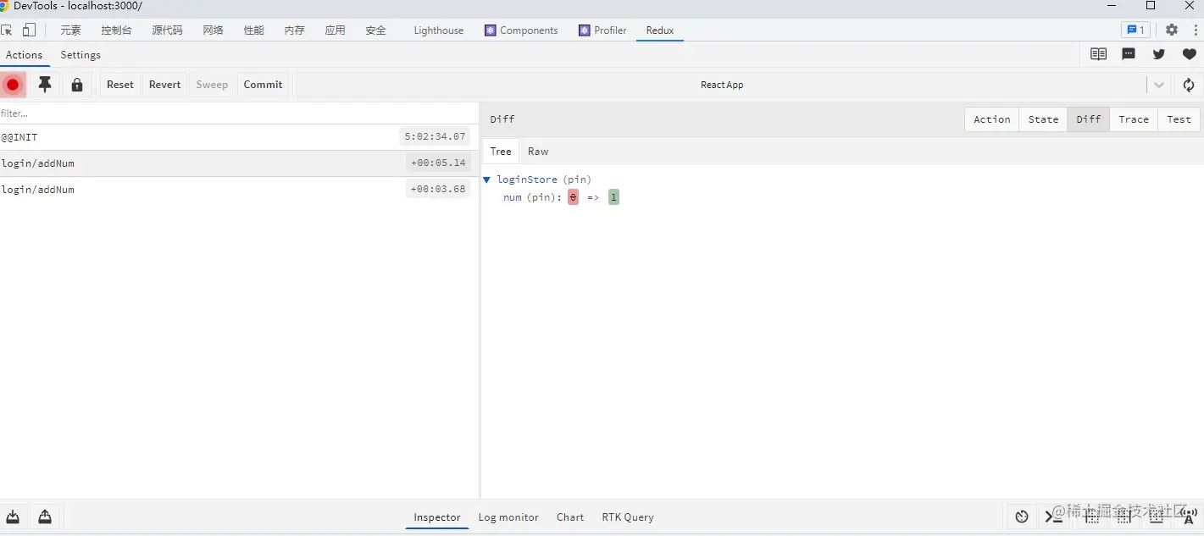Switch to RTK Query monitor
Image resolution: width=1204 pixels, height=536 pixels.
pyautogui.click(x=628, y=517)
